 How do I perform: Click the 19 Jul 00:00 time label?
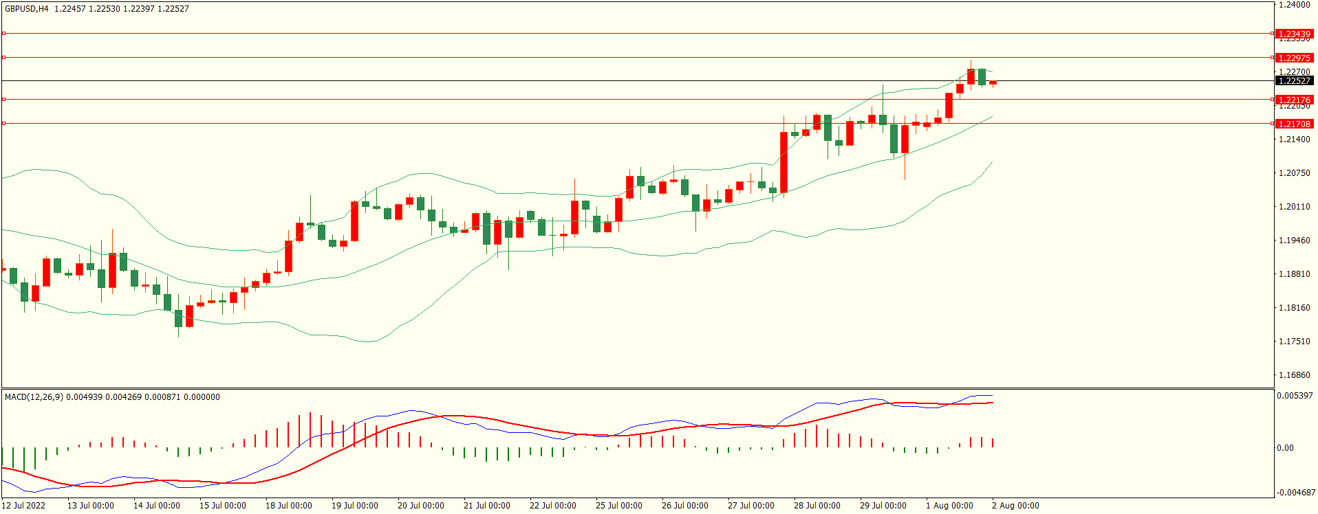(355, 506)
